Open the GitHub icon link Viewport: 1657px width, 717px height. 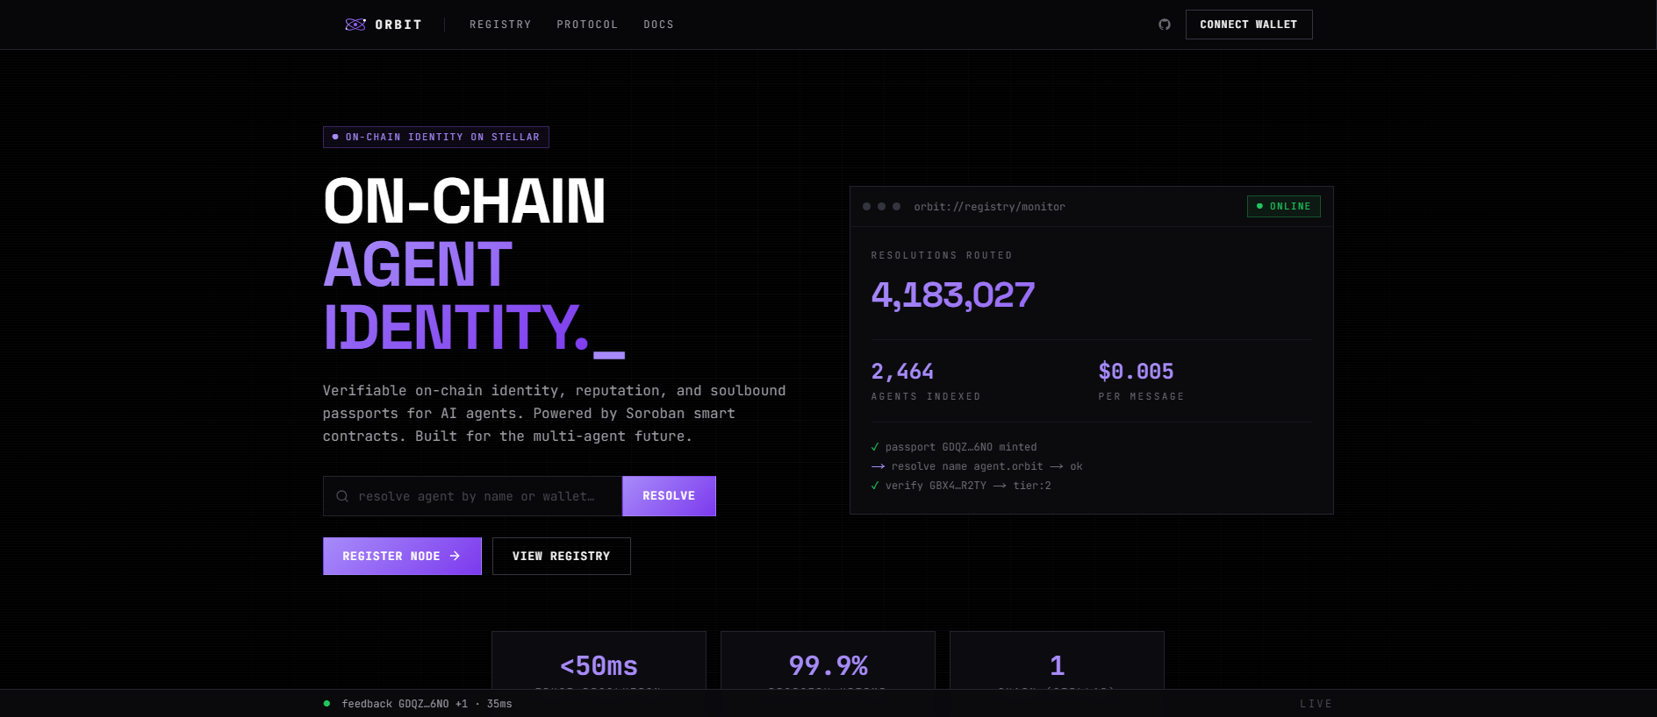click(x=1165, y=25)
